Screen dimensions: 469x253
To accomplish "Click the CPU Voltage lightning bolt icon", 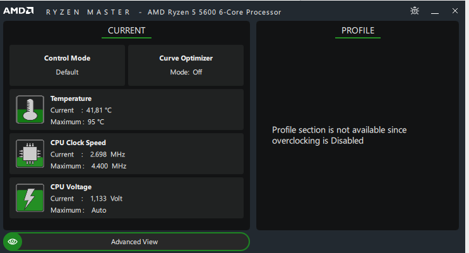I will click(28, 197).
